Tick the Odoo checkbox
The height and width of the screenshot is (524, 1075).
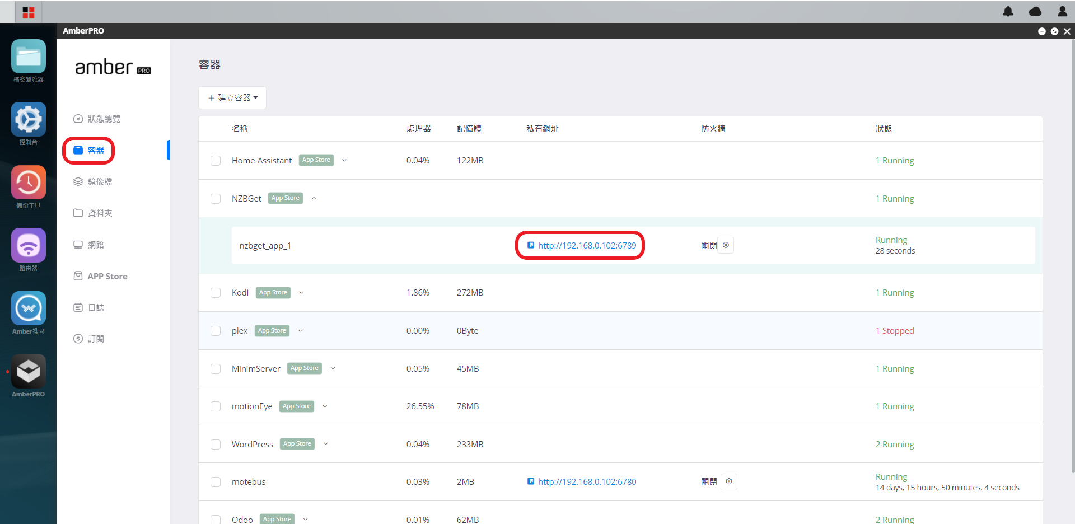[216, 520]
